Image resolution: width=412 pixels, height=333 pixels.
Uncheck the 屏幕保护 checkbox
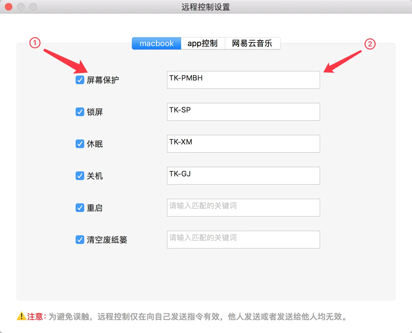click(80, 80)
